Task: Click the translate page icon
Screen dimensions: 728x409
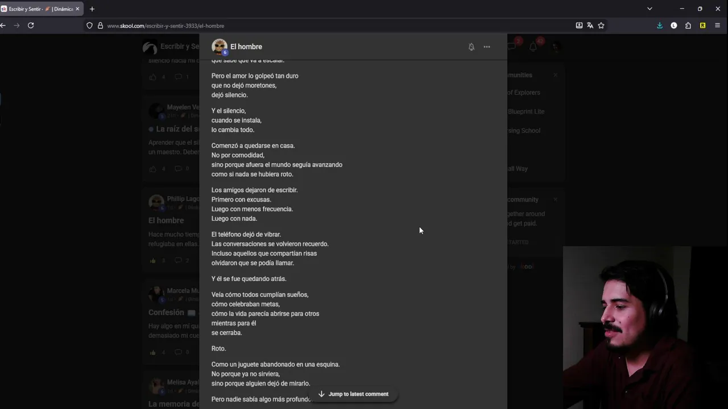Action: pos(590,26)
